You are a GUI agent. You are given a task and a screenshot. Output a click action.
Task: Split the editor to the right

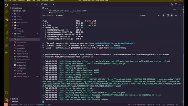tap(176, 4)
